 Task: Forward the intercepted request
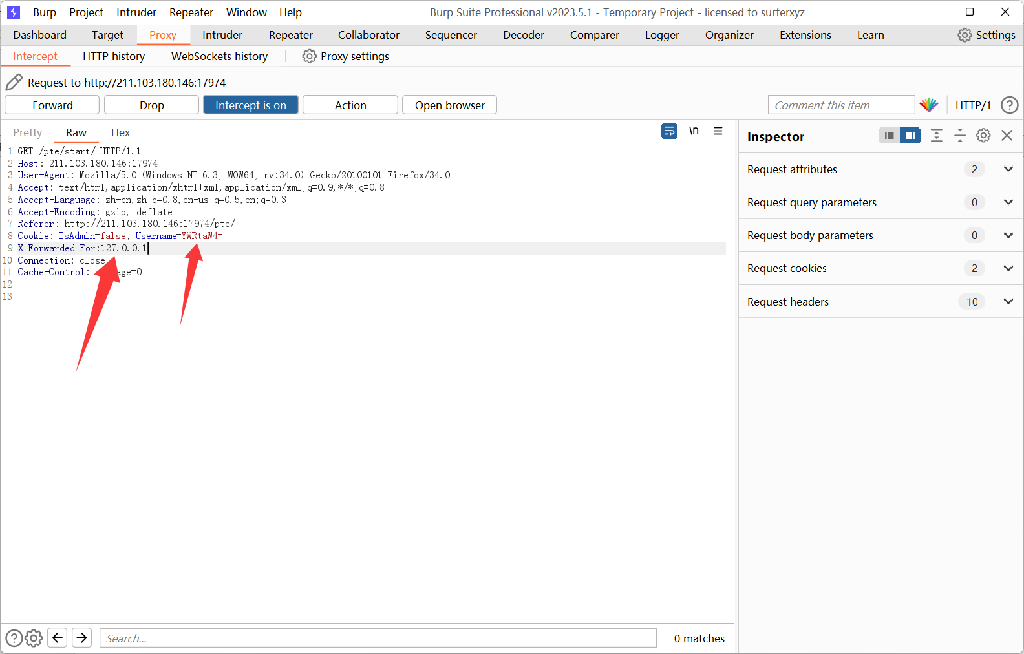coord(52,105)
